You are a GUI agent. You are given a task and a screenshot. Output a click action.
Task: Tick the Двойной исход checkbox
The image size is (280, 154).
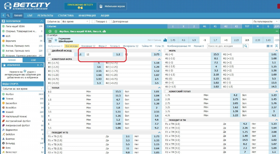(x=49, y=50)
